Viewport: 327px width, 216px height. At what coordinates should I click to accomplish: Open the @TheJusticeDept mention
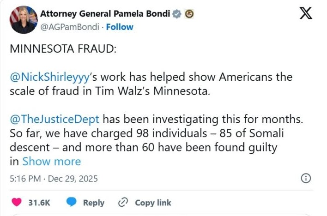tap(54, 119)
